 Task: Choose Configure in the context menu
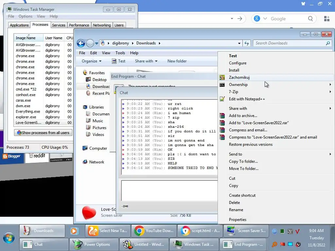point(238,63)
